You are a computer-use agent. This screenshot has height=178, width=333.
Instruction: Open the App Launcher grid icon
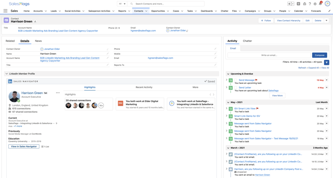(5, 11)
